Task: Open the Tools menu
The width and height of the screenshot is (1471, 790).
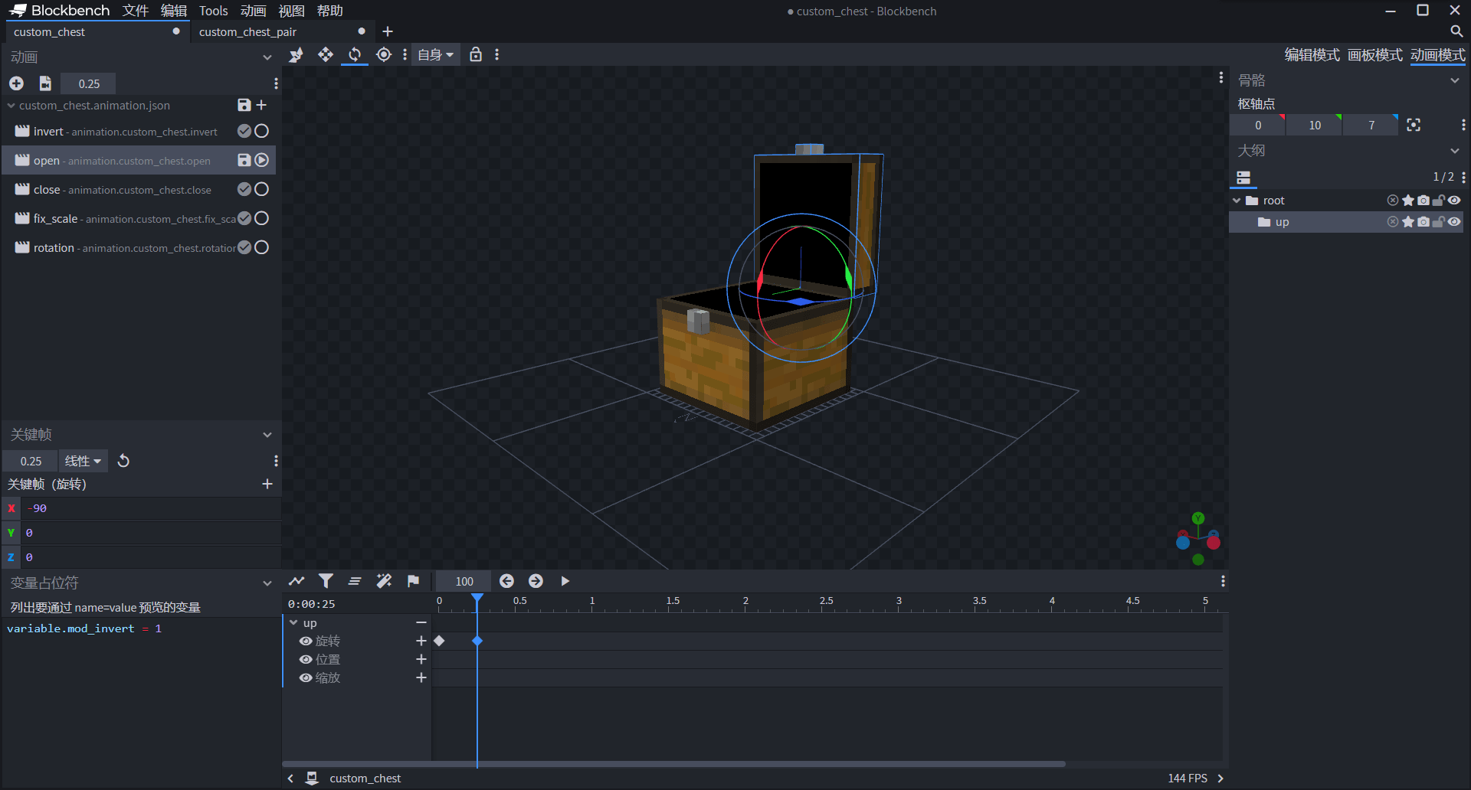Action: click(214, 11)
